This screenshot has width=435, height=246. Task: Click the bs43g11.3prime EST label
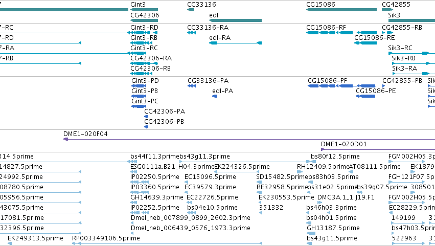click(x=205, y=156)
